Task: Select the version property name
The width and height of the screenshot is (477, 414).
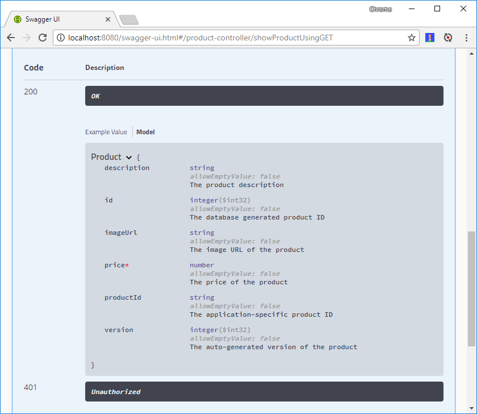Action: click(x=119, y=330)
